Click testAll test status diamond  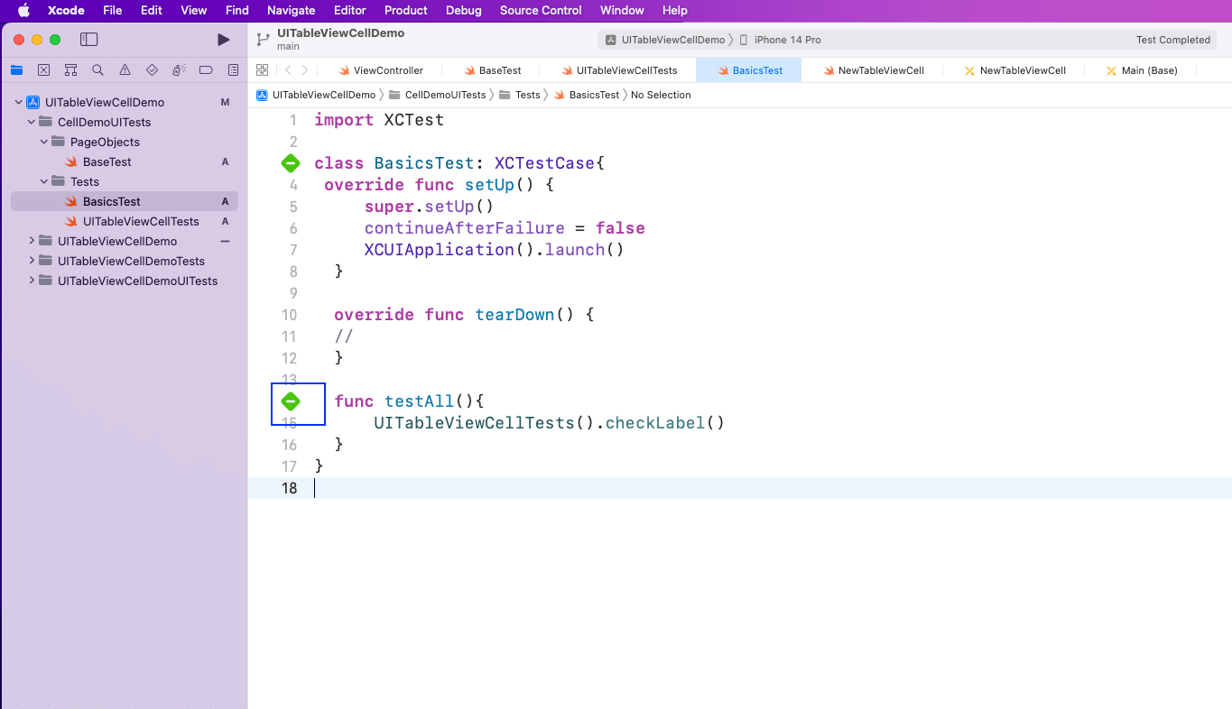click(291, 401)
